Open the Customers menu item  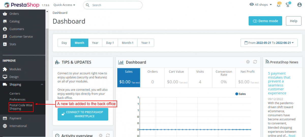(23, 29)
